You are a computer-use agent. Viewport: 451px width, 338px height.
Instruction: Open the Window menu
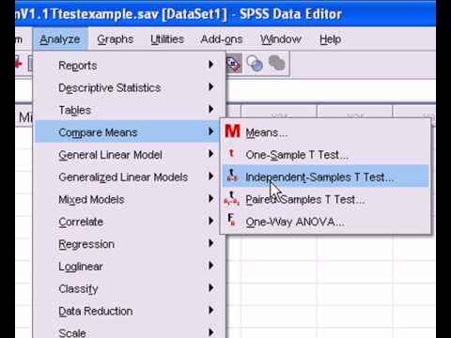tap(281, 39)
